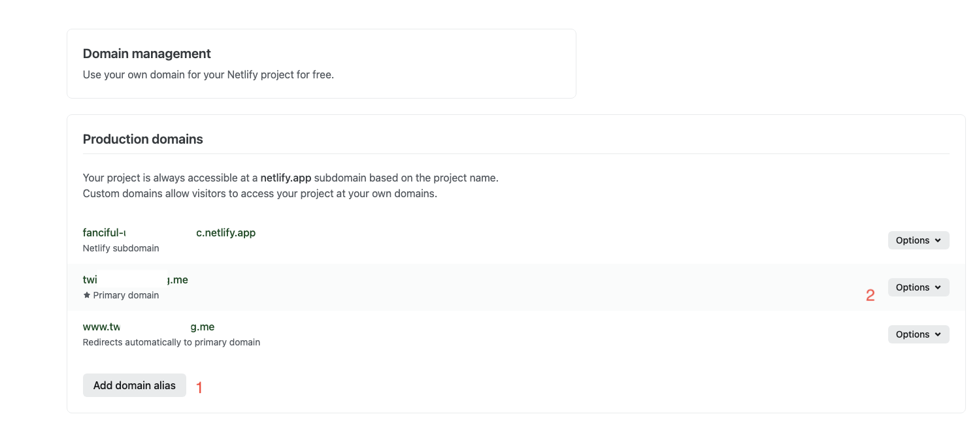979x429 pixels.
Task: Click the Use your own domain description text
Action: (208, 74)
